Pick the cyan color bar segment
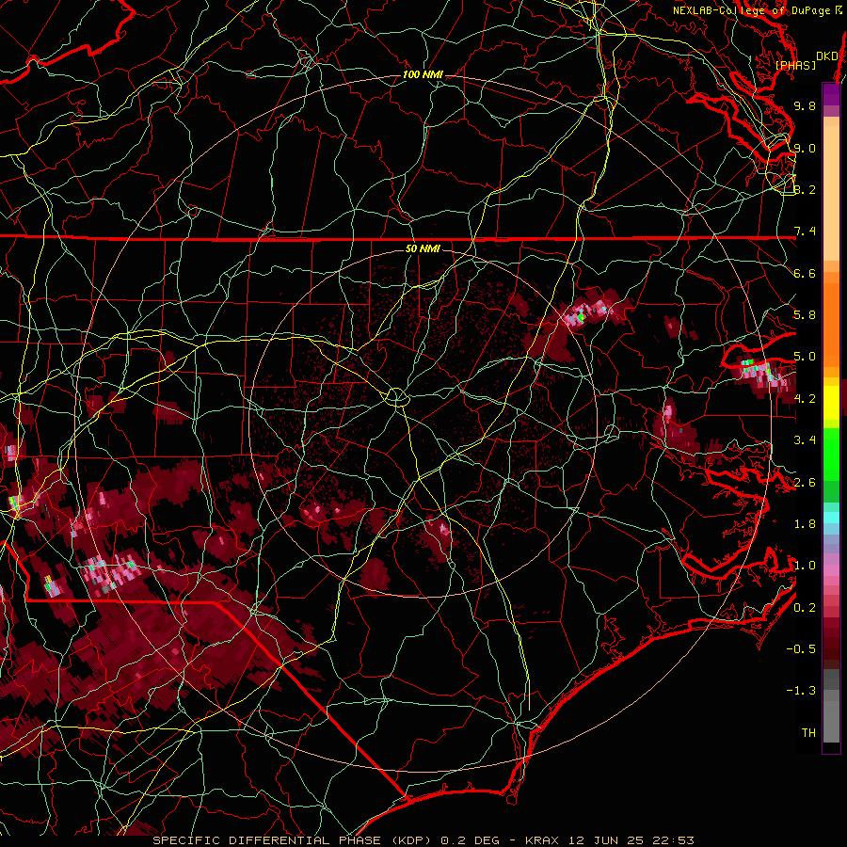 click(831, 517)
